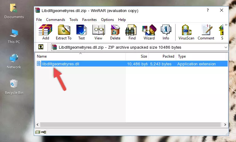Go up one folder level

tap(41, 47)
